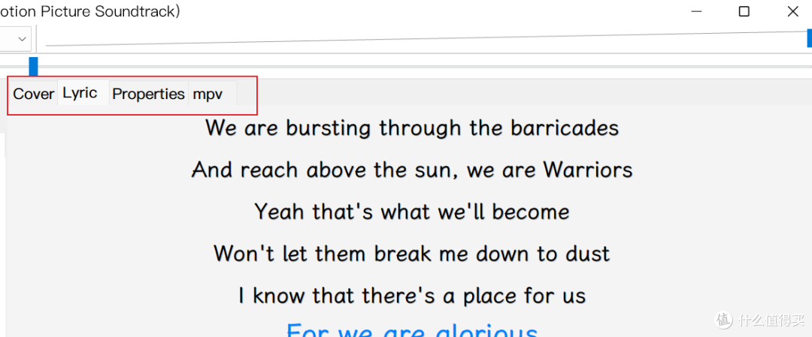
Task: Open the dropdown arrow in the toolbar
Action: (22, 39)
